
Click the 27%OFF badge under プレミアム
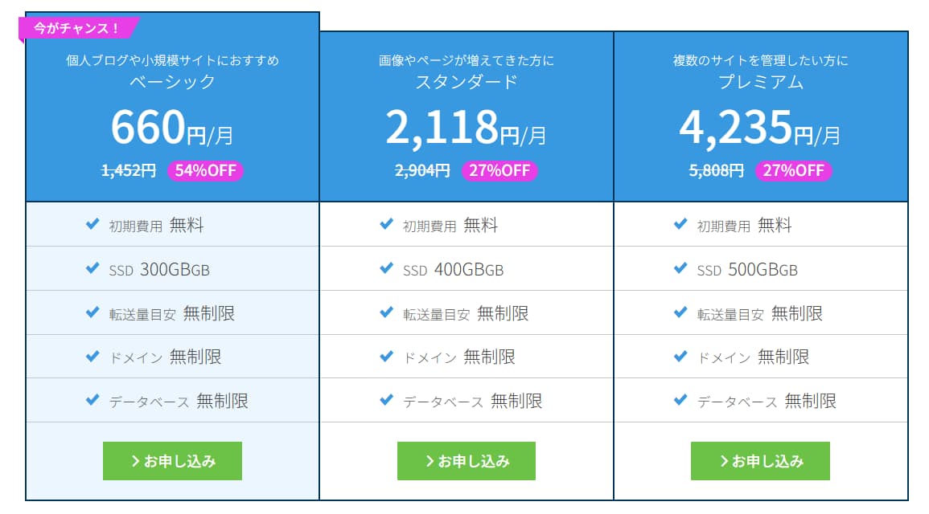(793, 171)
